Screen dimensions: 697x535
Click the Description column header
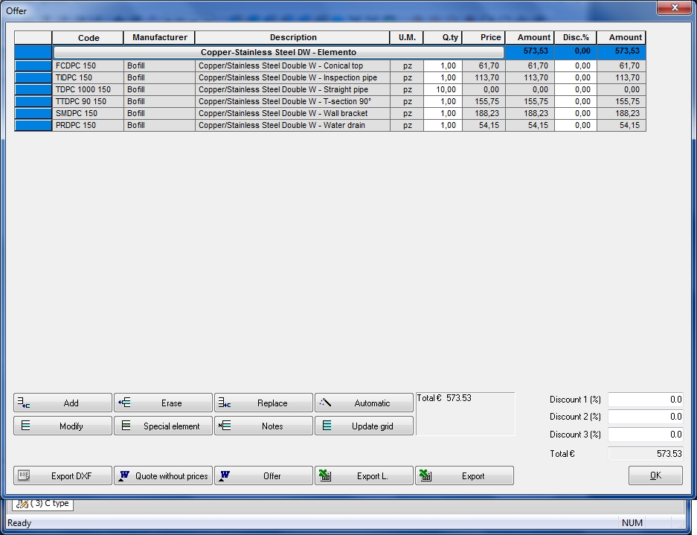292,38
